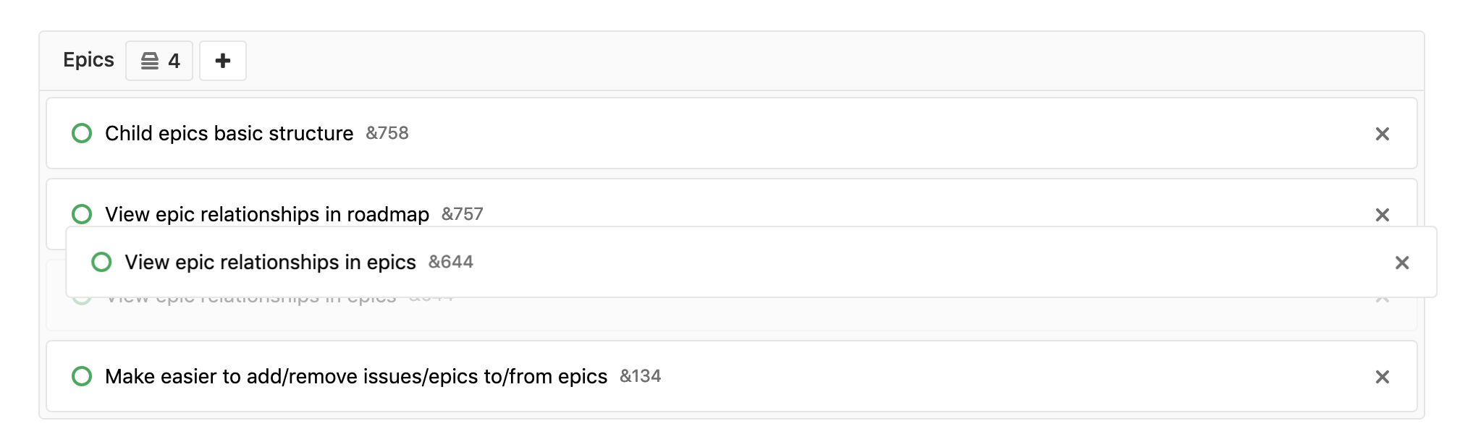Remove epic &758 from the list
The height and width of the screenshot is (434, 1460).
(1383, 134)
